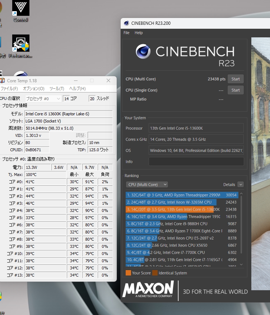Click the 125.0 ワット TDP value
The height and width of the screenshot is (315, 270).
tap(100, 150)
